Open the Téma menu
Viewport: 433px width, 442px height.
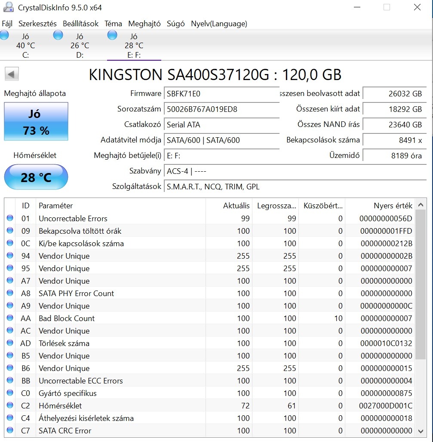point(113,24)
